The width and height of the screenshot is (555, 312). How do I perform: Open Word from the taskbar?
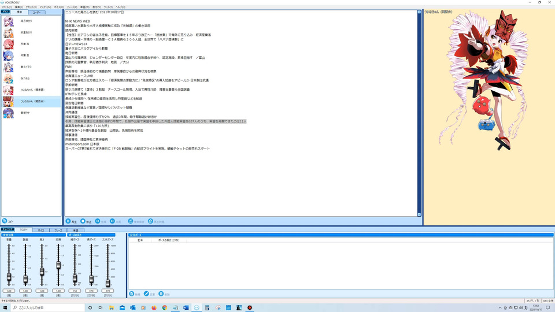(186, 308)
